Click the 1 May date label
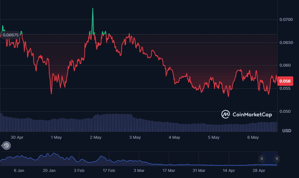The width and height of the screenshot is (299, 178). [56, 137]
